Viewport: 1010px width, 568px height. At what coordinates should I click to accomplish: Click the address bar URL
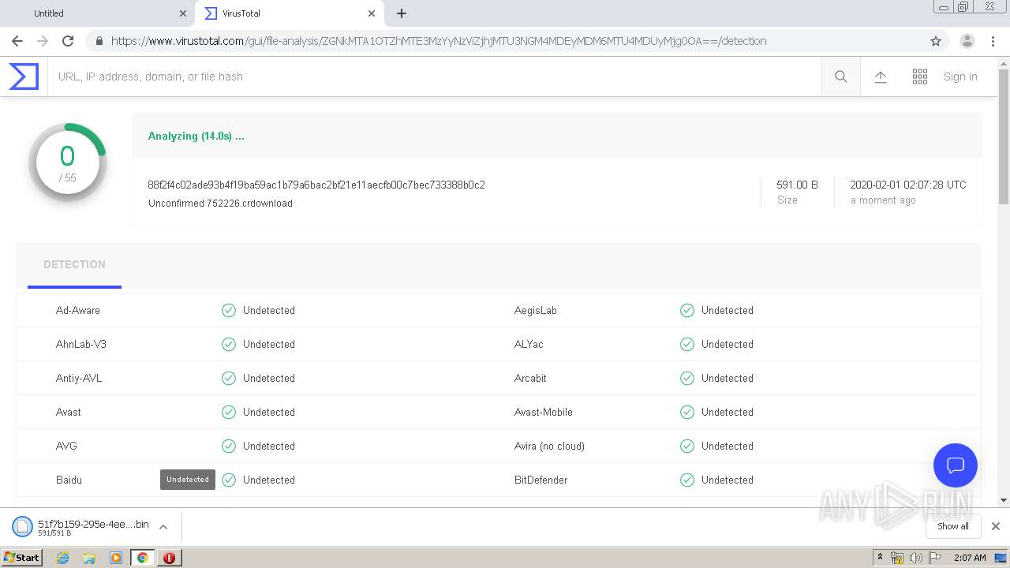point(439,41)
